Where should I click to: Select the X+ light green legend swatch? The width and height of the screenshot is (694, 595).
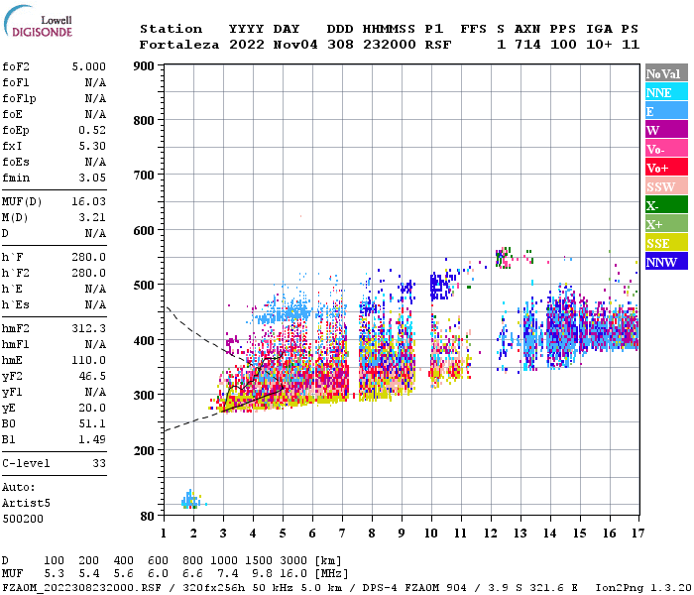point(666,224)
